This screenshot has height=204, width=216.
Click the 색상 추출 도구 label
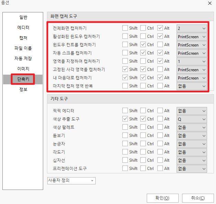66,119
